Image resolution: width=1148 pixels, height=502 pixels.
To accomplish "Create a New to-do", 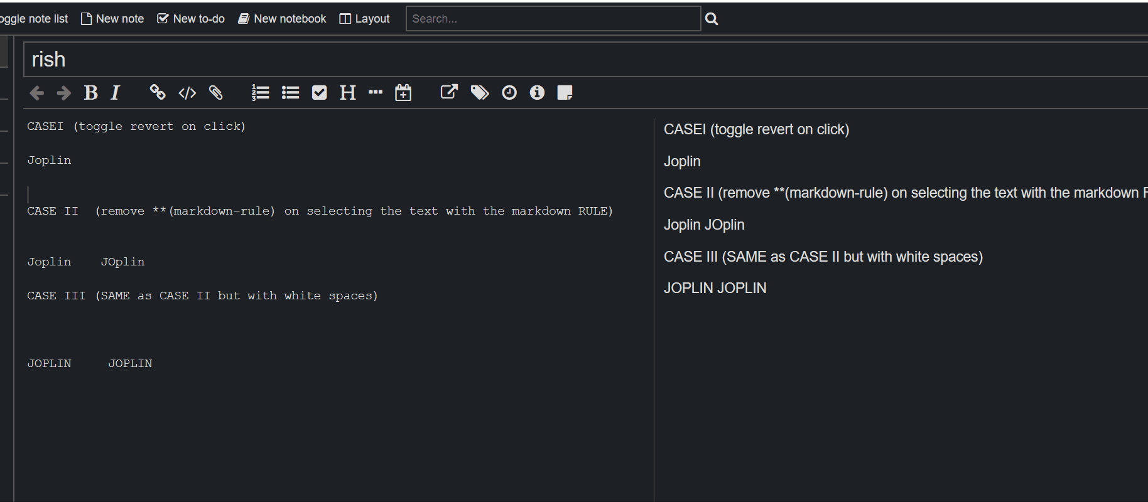I will click(x=191, y=19).
